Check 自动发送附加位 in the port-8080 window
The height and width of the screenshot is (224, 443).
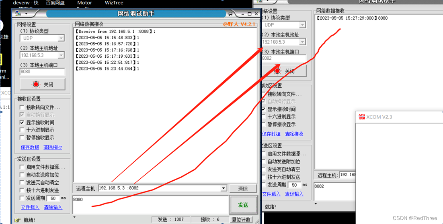pos(22,175)
